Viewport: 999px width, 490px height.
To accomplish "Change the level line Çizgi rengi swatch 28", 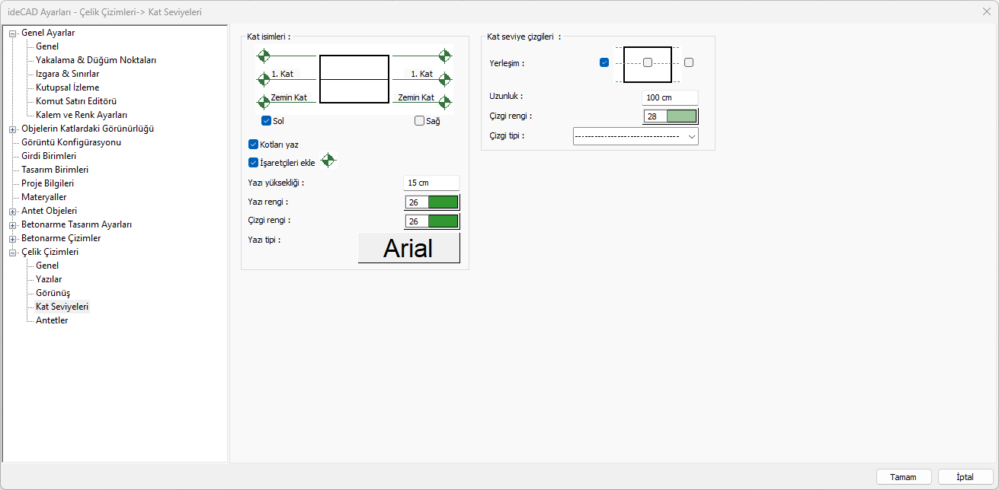I will tap(680, 116).
